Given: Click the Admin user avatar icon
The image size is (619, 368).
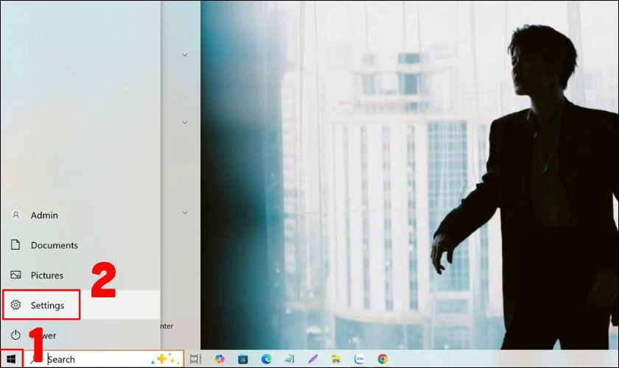Looking at the screenshot, I should tap(15, 215).
